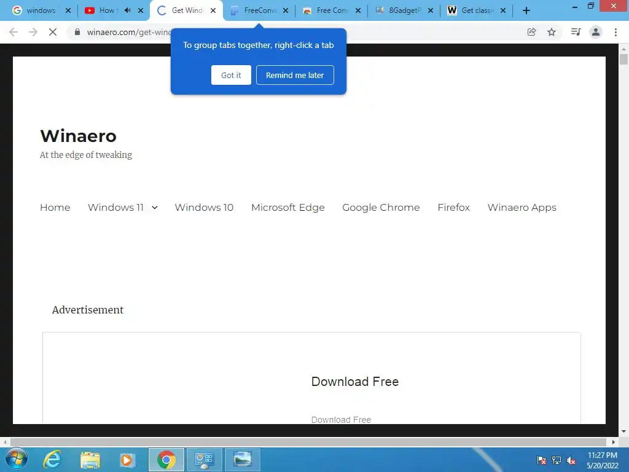
Task: Click the small grey 'Download Free' ad link
Action: [341, 419]
